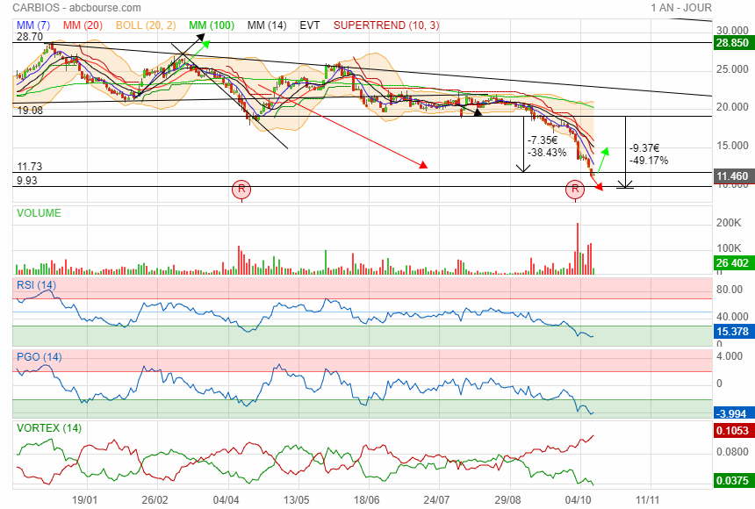Click the 0.0375 green vortex value tag
755x509 pixels.
pos(732,481)
